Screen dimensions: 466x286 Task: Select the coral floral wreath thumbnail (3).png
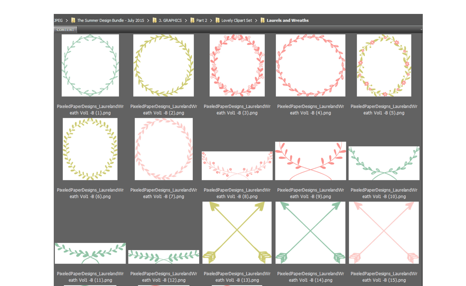pyautogui.click(x=237, y=65)
